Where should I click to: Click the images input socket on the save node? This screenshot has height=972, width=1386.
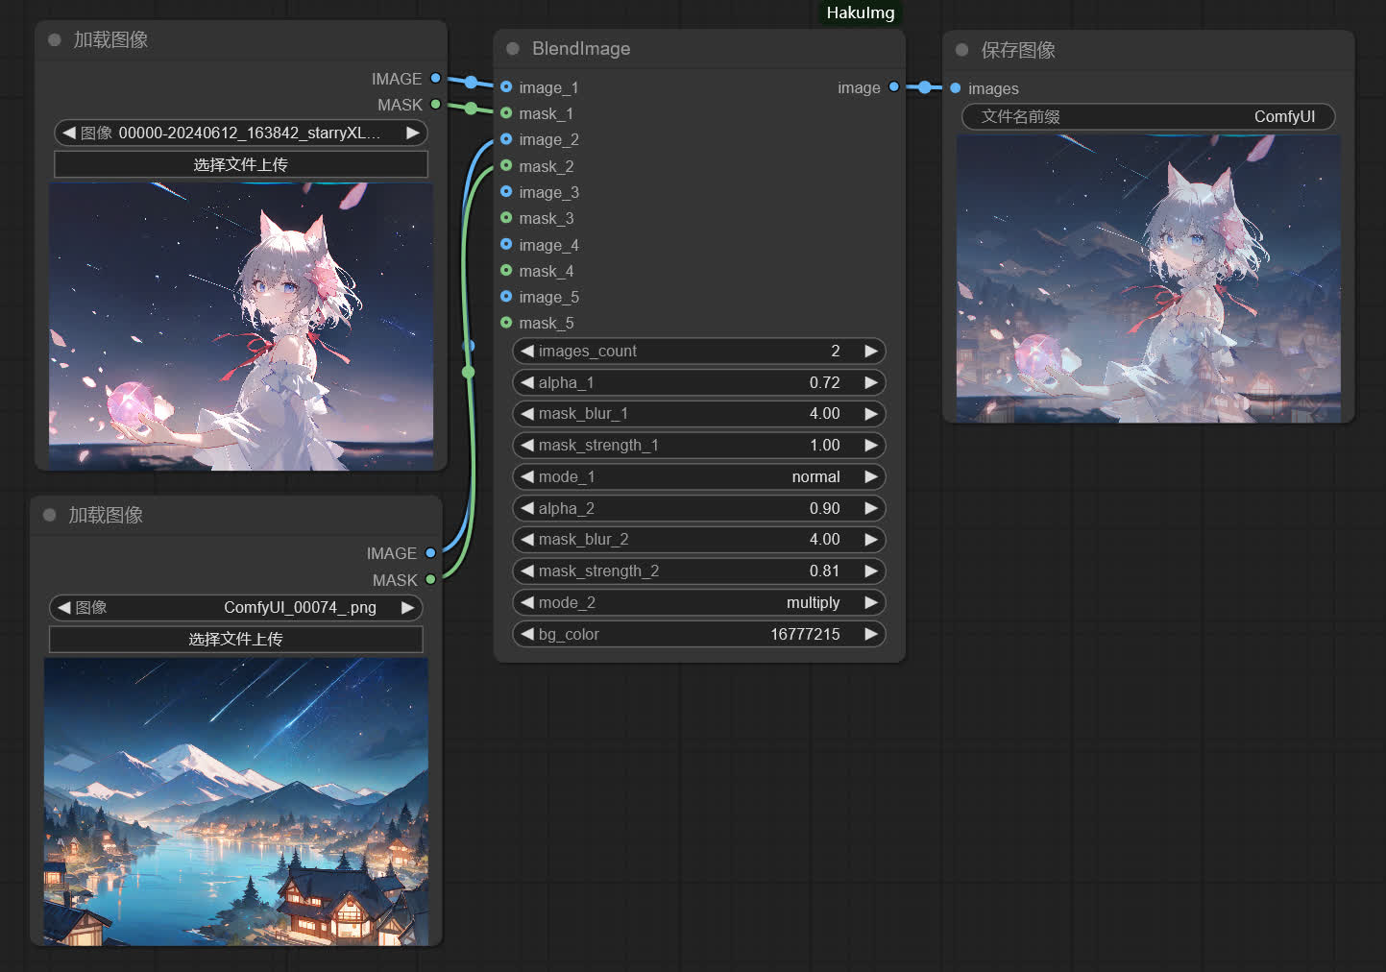coord(956,88)
